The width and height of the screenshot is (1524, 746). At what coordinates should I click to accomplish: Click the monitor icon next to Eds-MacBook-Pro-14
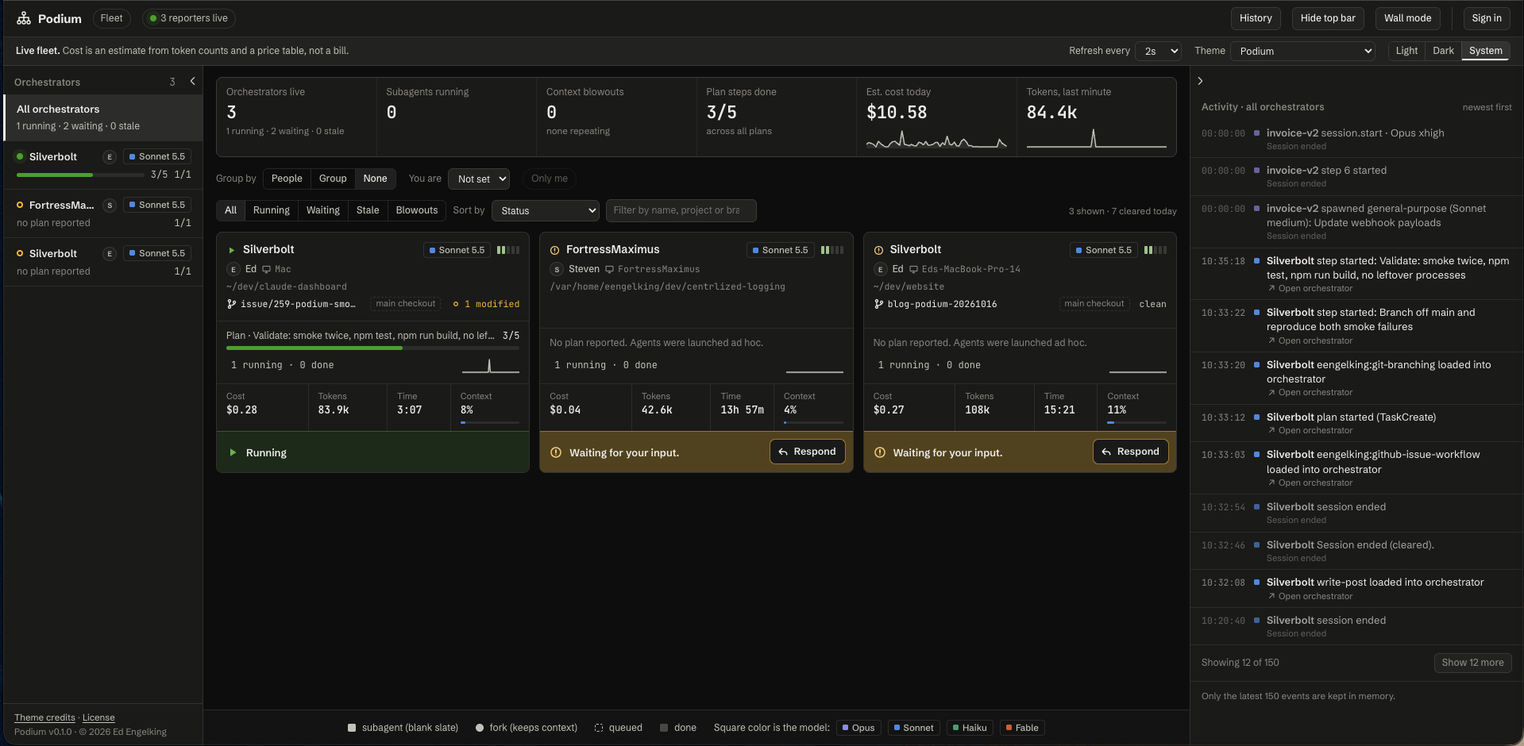click(x=913, y=270)
